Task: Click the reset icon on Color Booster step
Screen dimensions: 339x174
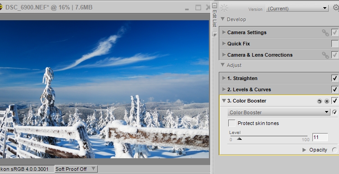Action: point(319,101)
